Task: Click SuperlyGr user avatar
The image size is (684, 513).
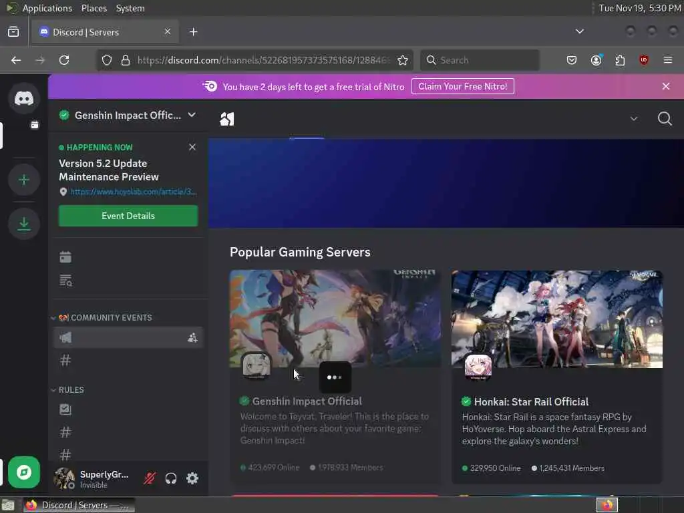Action: coord(64,478)
